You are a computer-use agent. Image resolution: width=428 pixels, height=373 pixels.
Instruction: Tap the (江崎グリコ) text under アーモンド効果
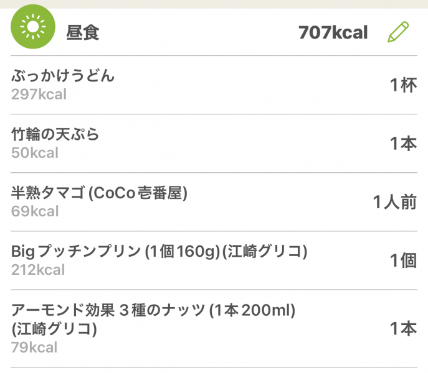(x=54, y=329)
